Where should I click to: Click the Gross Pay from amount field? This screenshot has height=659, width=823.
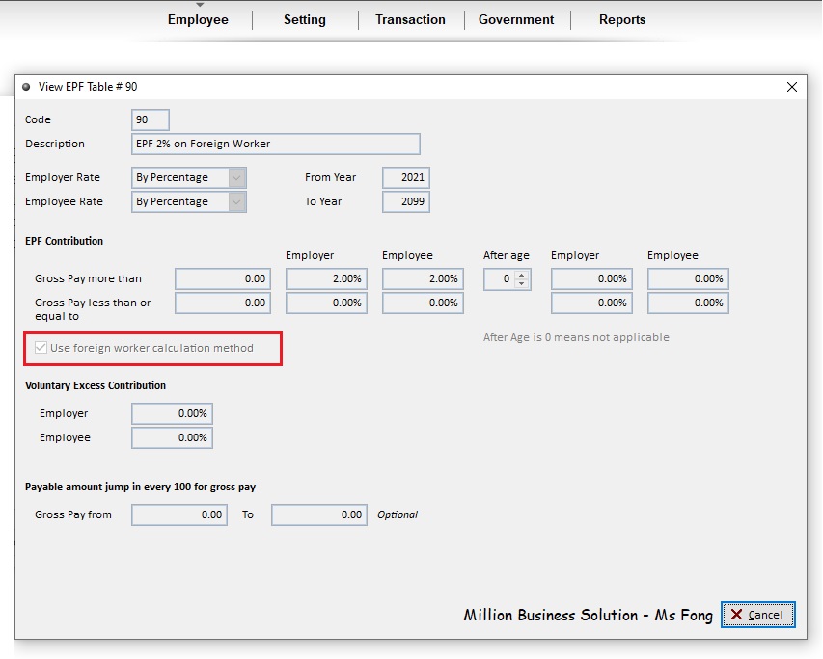coord(179,514)
